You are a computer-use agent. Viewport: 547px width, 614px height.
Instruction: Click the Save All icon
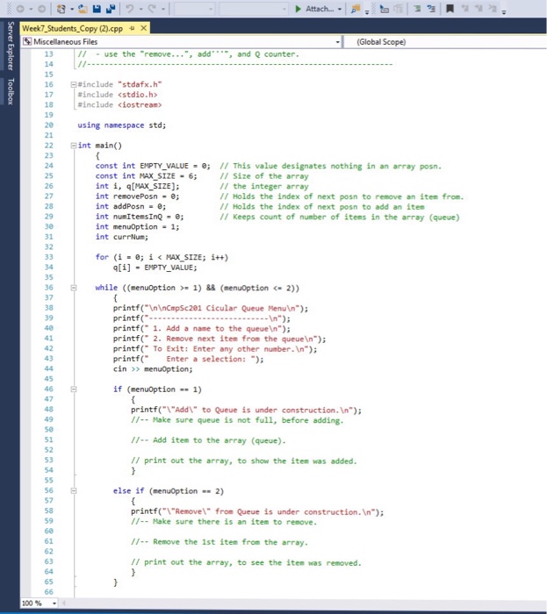pyautogui.click(x=111, y=9)
